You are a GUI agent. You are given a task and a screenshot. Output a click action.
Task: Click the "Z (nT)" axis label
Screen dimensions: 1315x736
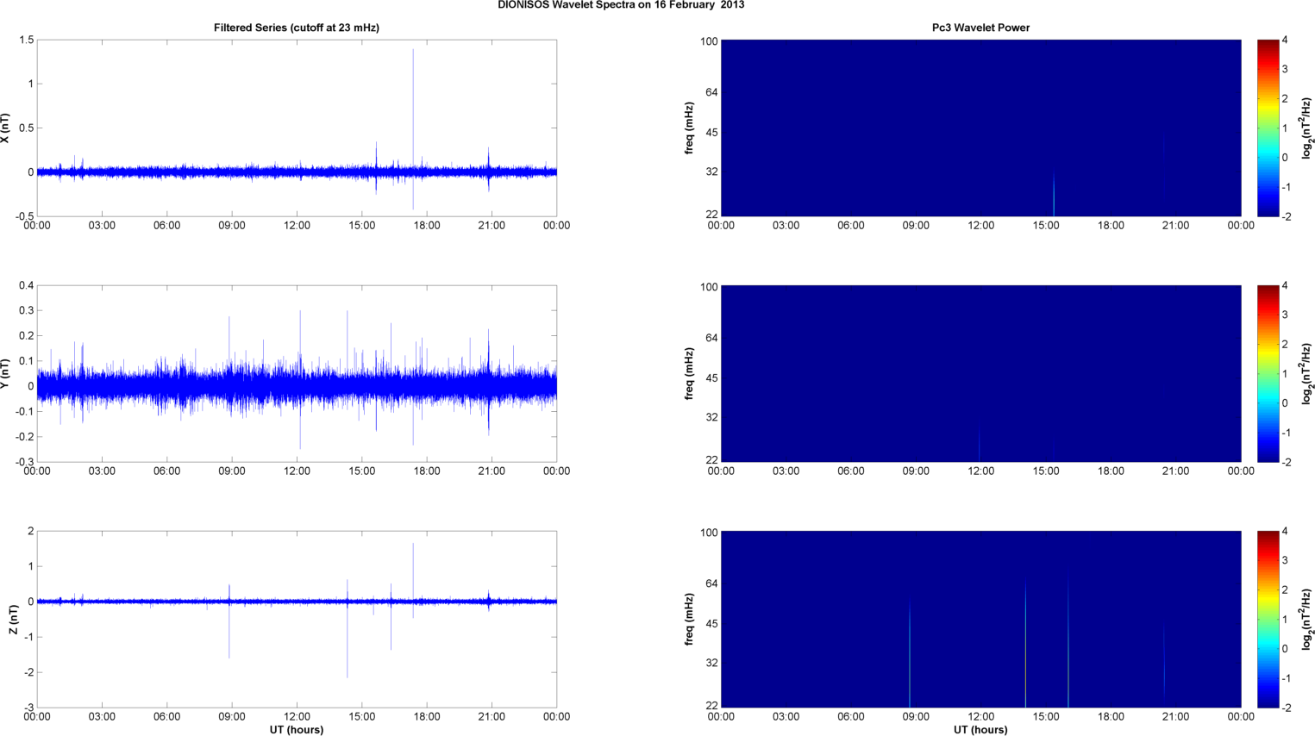click(x=13, y=620)
